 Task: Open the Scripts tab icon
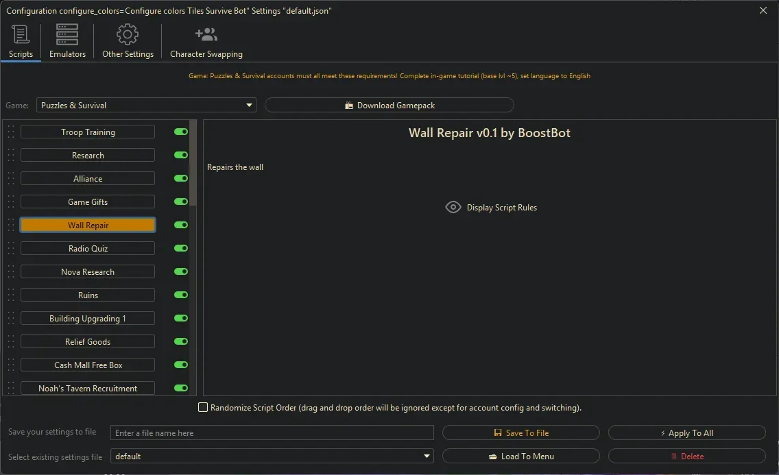point(21,35)
